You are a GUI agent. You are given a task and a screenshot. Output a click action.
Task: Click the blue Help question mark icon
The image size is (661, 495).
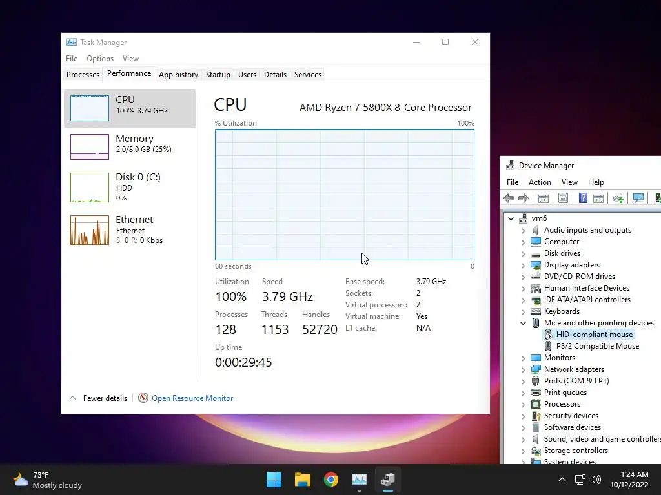coord(583,198)
